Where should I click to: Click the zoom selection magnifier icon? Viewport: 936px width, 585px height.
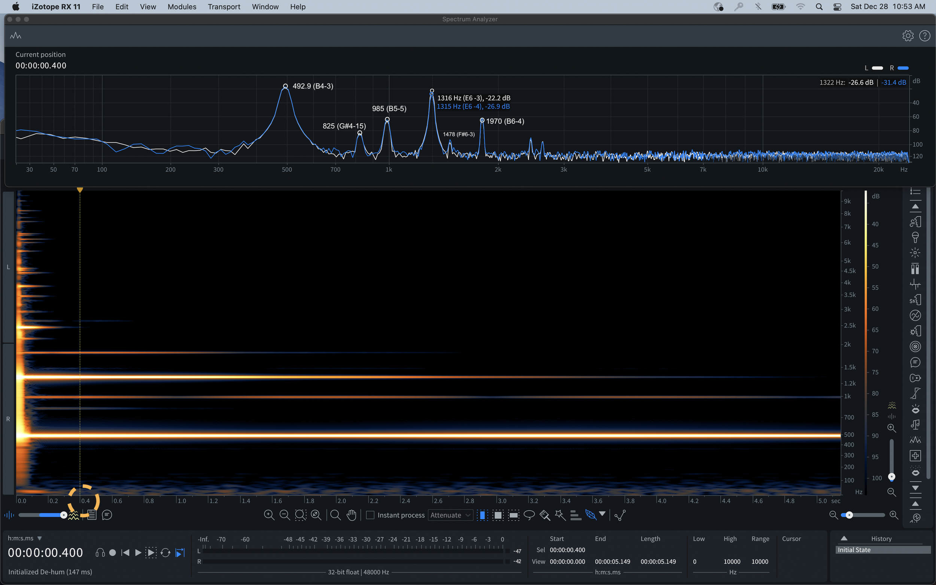(300, 515)
